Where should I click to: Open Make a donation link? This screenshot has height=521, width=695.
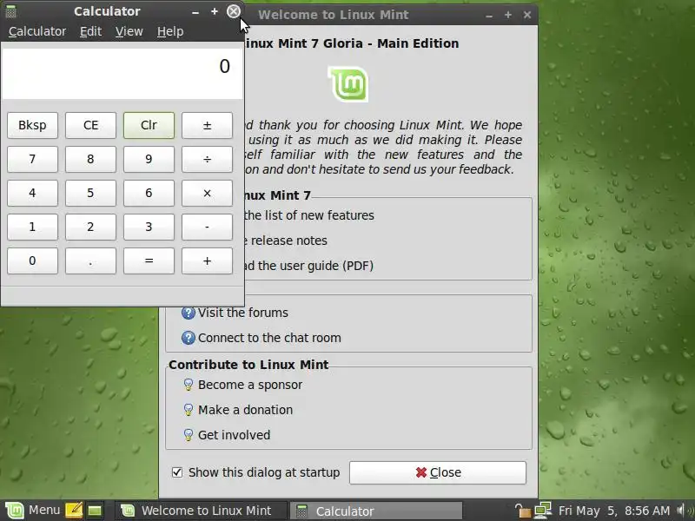pyautogui.click(x=245, y=410)
